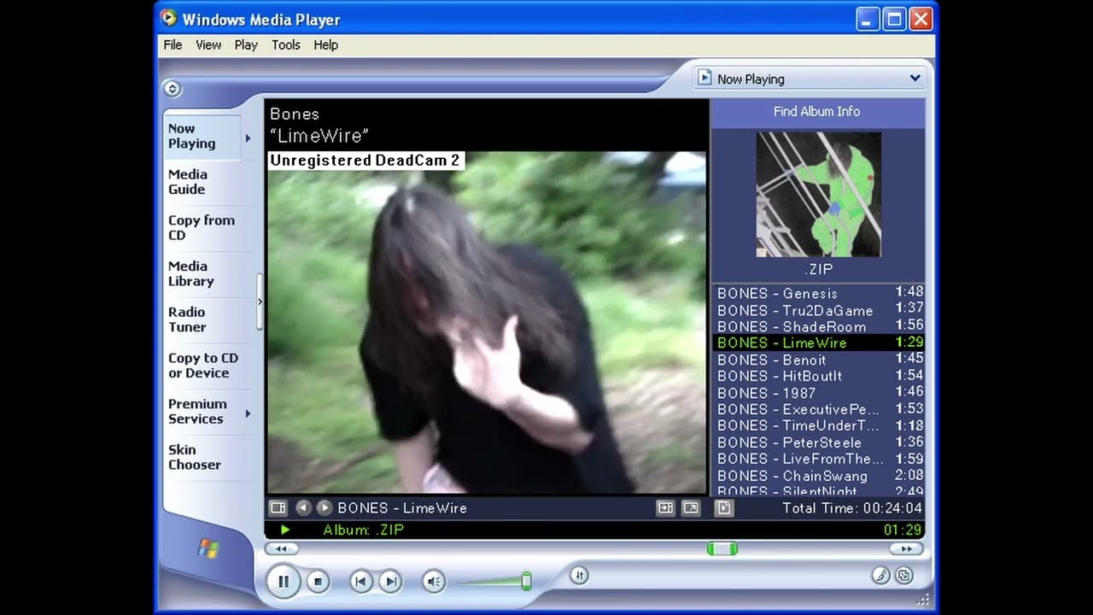Change player color with brush icon
Image resolution: width=1093 pixels, height=615 pixels.
pos(880,575)
